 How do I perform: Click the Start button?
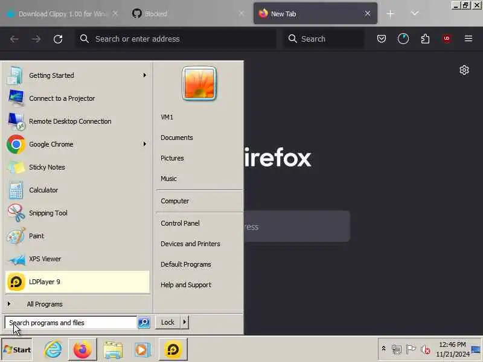(17, 350)
